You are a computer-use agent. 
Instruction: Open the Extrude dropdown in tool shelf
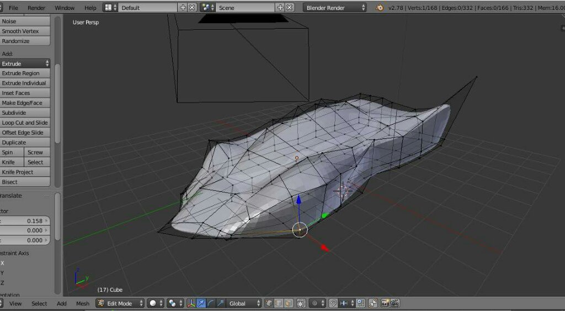(x=25, y=63)
